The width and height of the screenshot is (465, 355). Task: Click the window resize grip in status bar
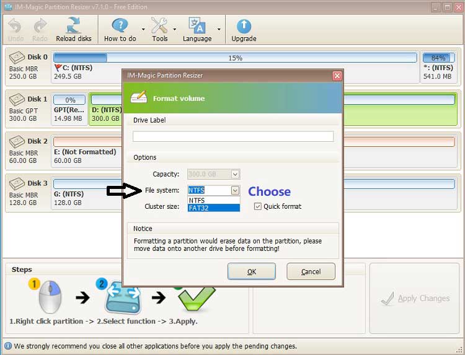[460, 350]
